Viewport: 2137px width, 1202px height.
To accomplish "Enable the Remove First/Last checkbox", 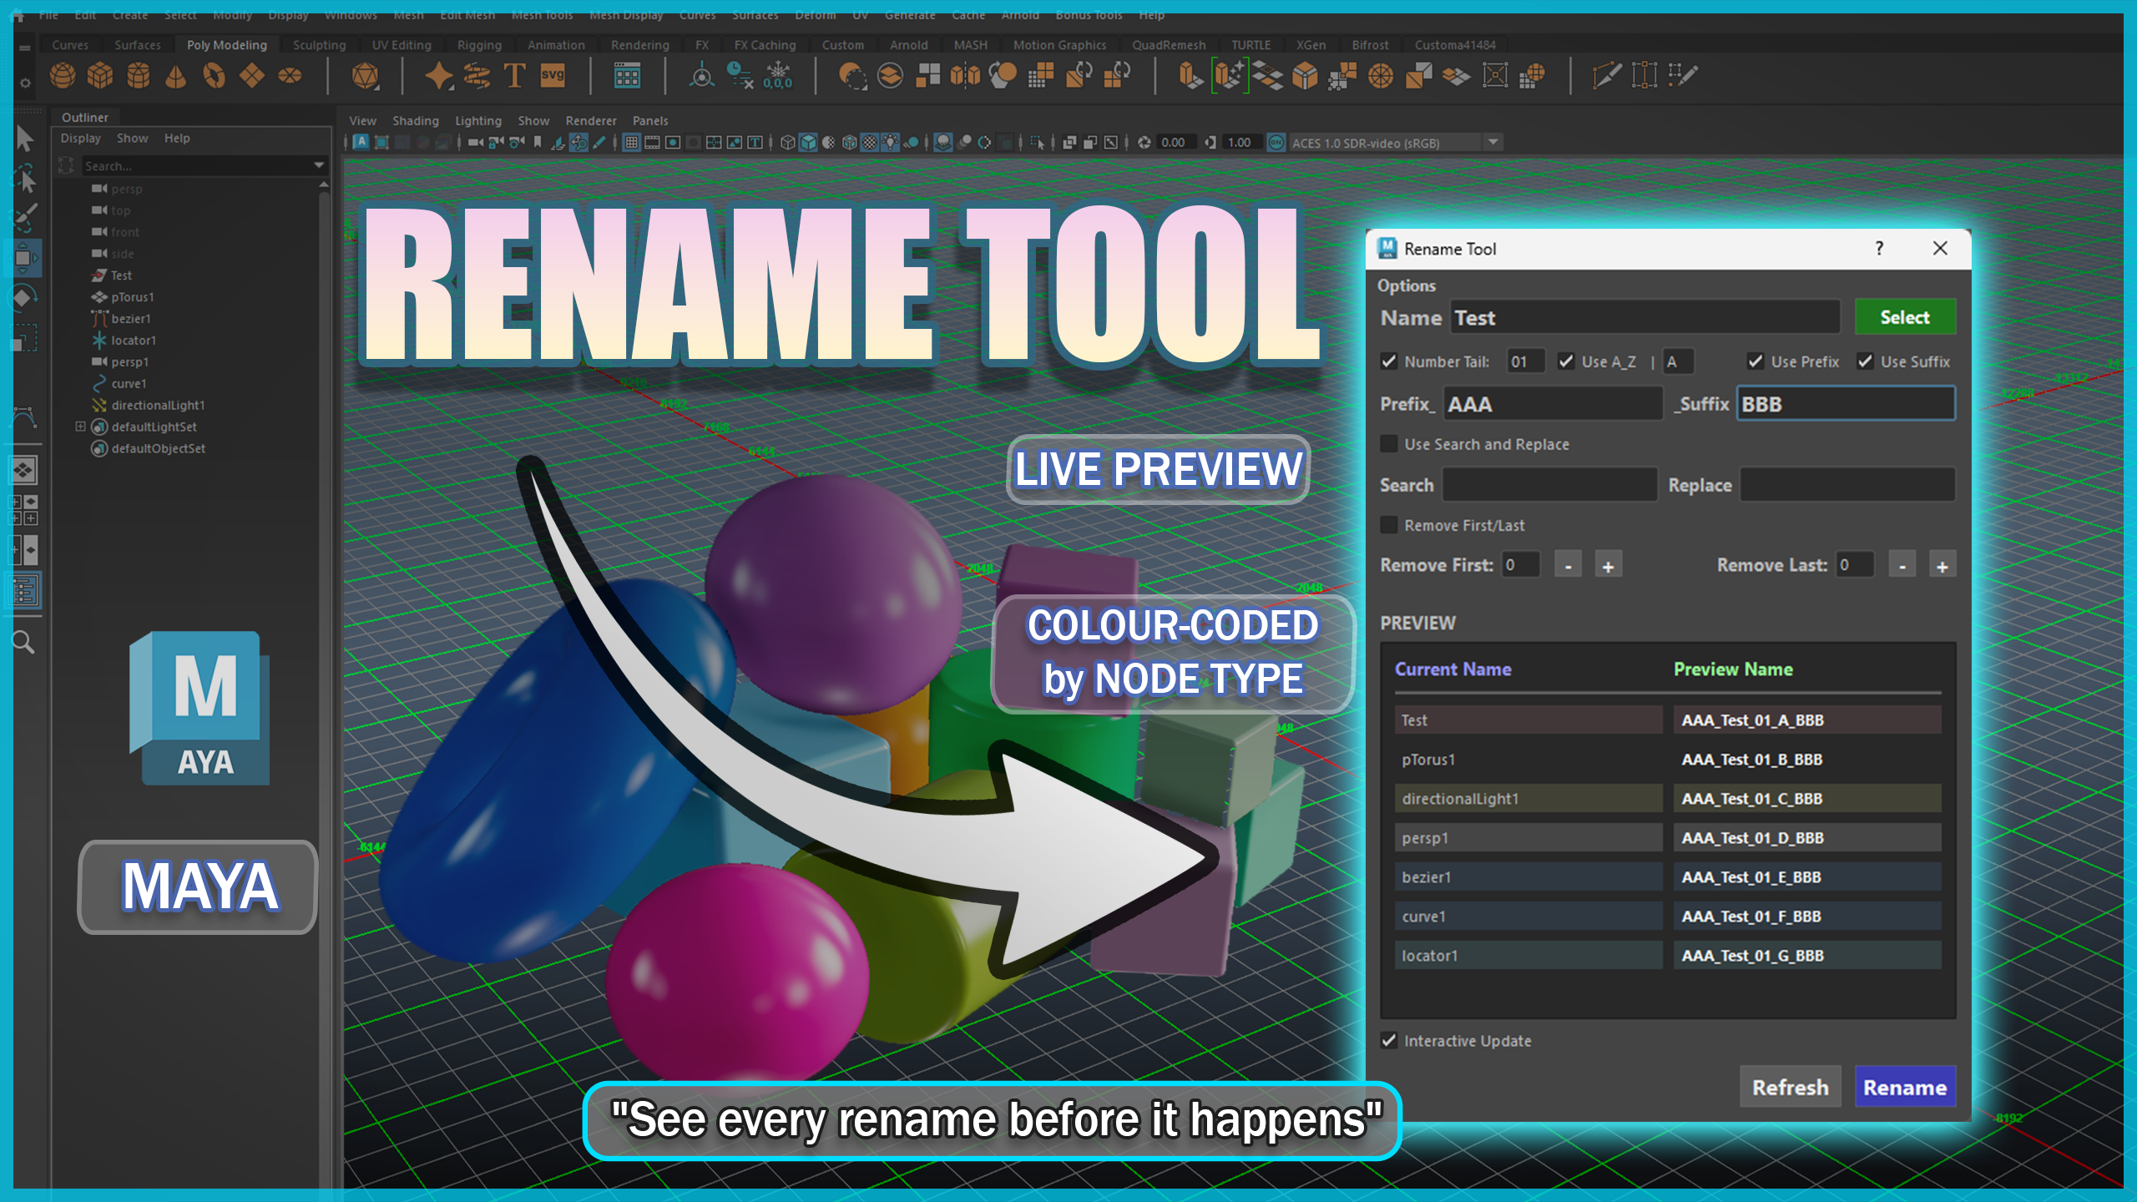I will pos(1389,525).
